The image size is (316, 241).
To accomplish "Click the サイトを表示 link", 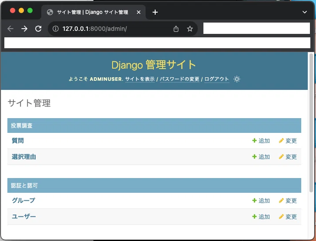I will (140, 79).
